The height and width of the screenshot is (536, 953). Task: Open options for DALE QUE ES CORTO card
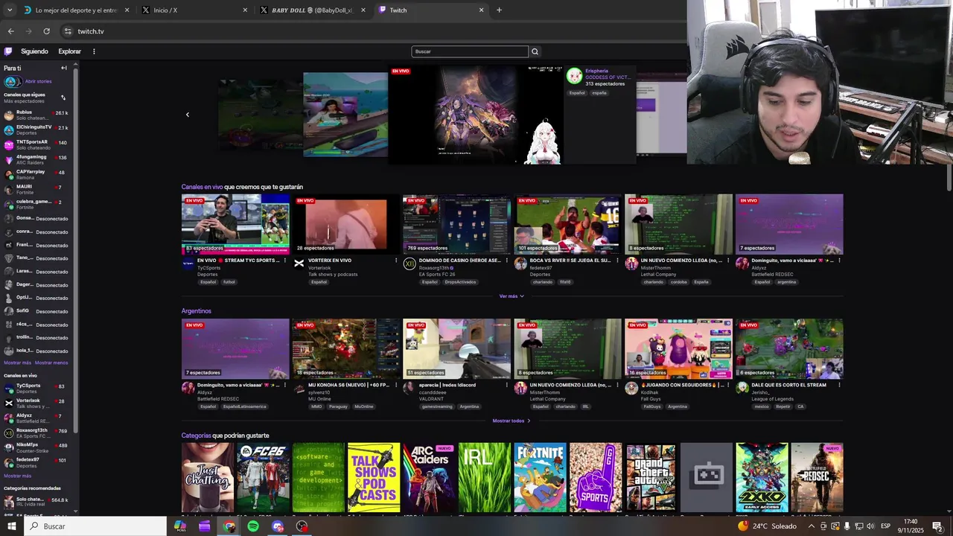tap(839, 385)
